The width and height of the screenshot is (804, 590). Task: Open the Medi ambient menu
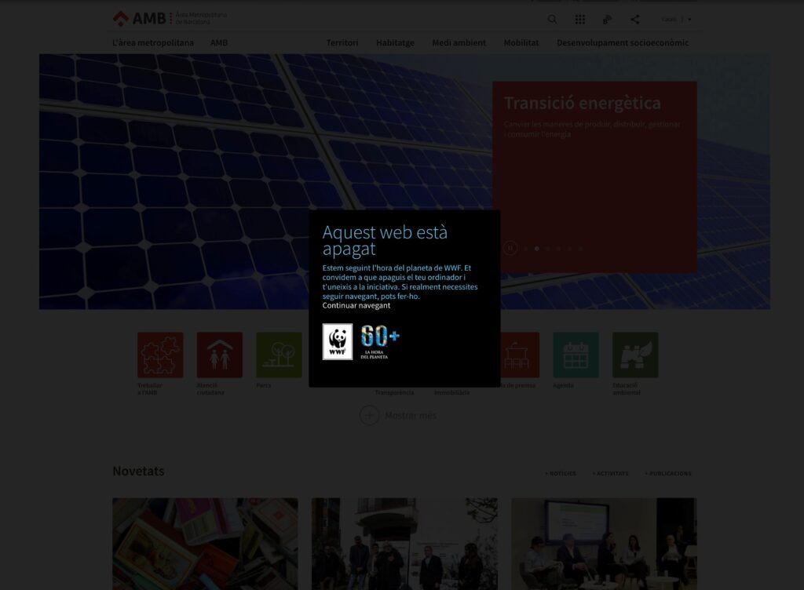point(459,42)
